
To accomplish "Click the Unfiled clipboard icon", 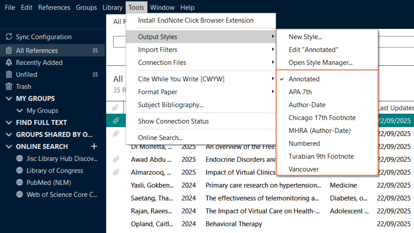I will [9, 75].
